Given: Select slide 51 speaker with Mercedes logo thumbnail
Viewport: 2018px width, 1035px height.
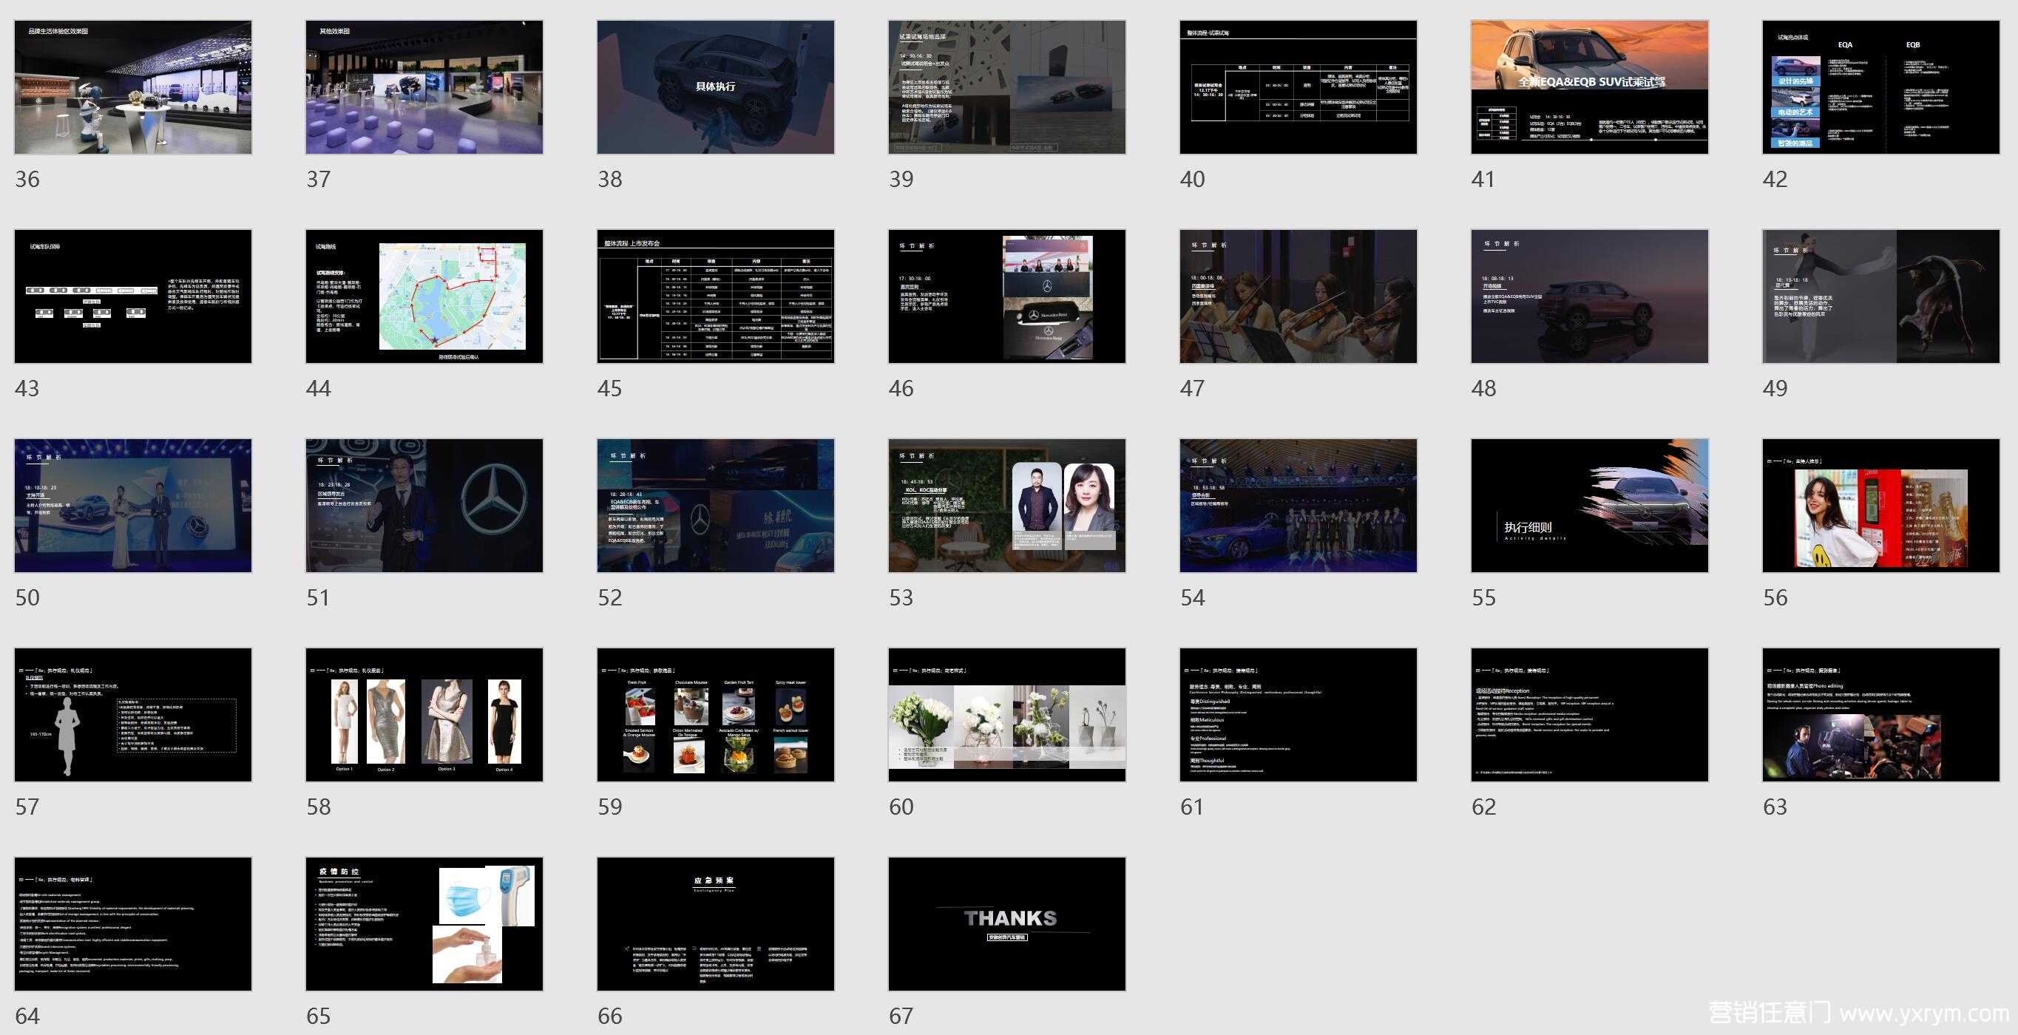Looking at the screenshot, I should tap(424, 505).
